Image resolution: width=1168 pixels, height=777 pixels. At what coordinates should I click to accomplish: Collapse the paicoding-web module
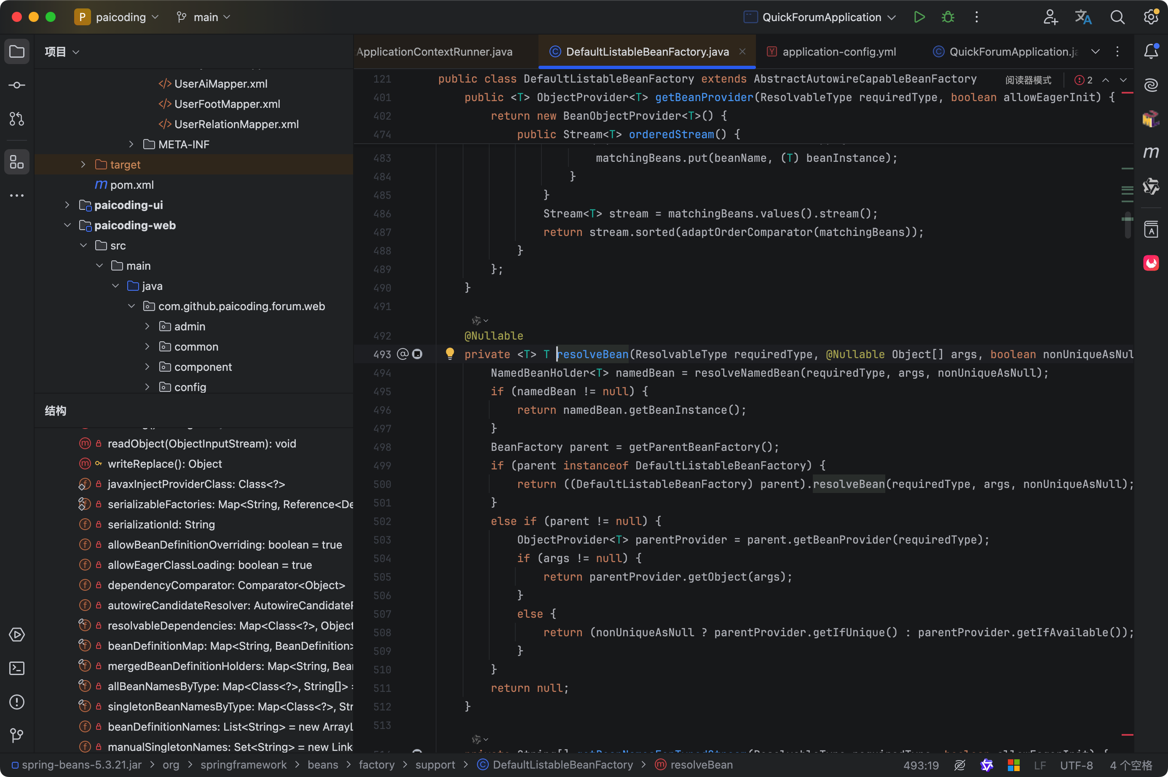pos(67,225)
